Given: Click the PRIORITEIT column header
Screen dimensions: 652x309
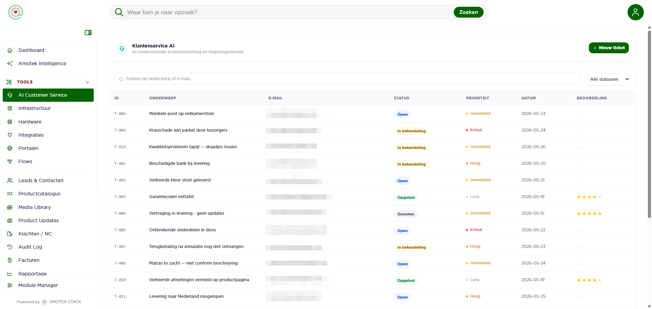Looking at the screenshot, I should [x=477, y=98].
